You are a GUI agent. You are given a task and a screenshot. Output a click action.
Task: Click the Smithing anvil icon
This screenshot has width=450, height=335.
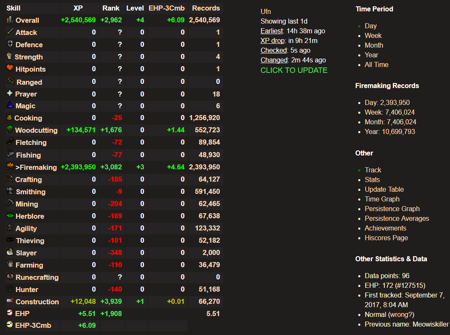click(11, 190)
